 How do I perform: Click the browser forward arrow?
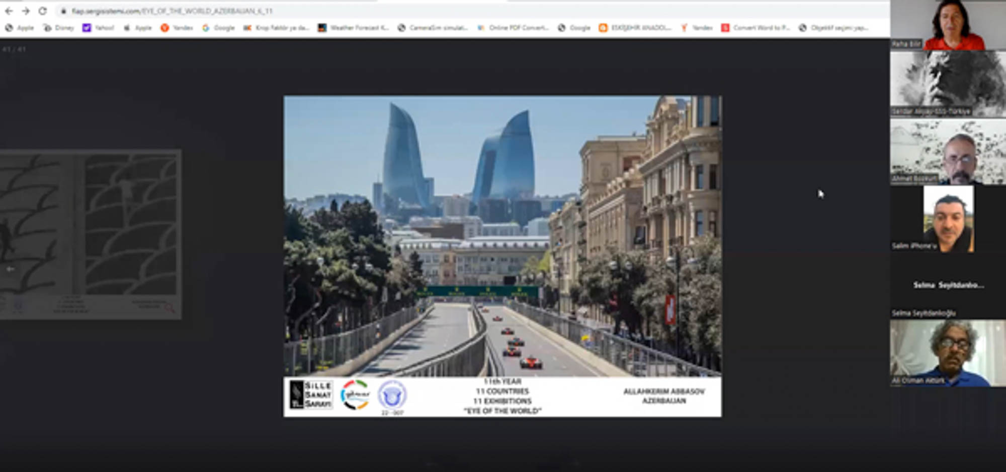(x=26, y=11)
